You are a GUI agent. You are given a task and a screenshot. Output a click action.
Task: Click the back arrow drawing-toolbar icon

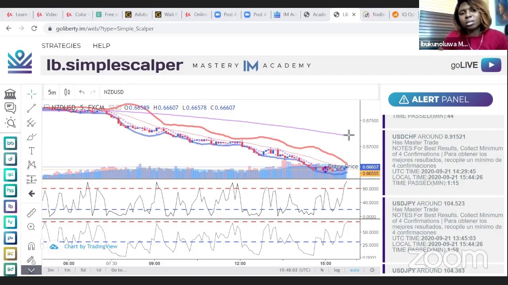pyautogui.click(x=31, y=194)
